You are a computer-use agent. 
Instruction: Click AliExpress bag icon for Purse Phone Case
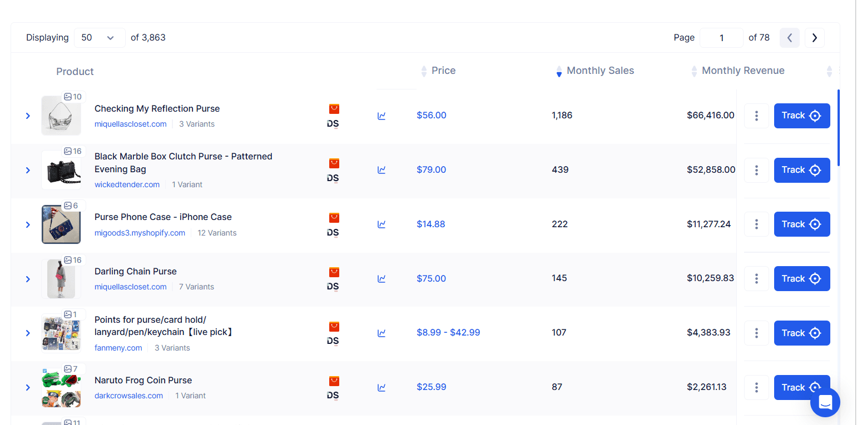(334, 218)
